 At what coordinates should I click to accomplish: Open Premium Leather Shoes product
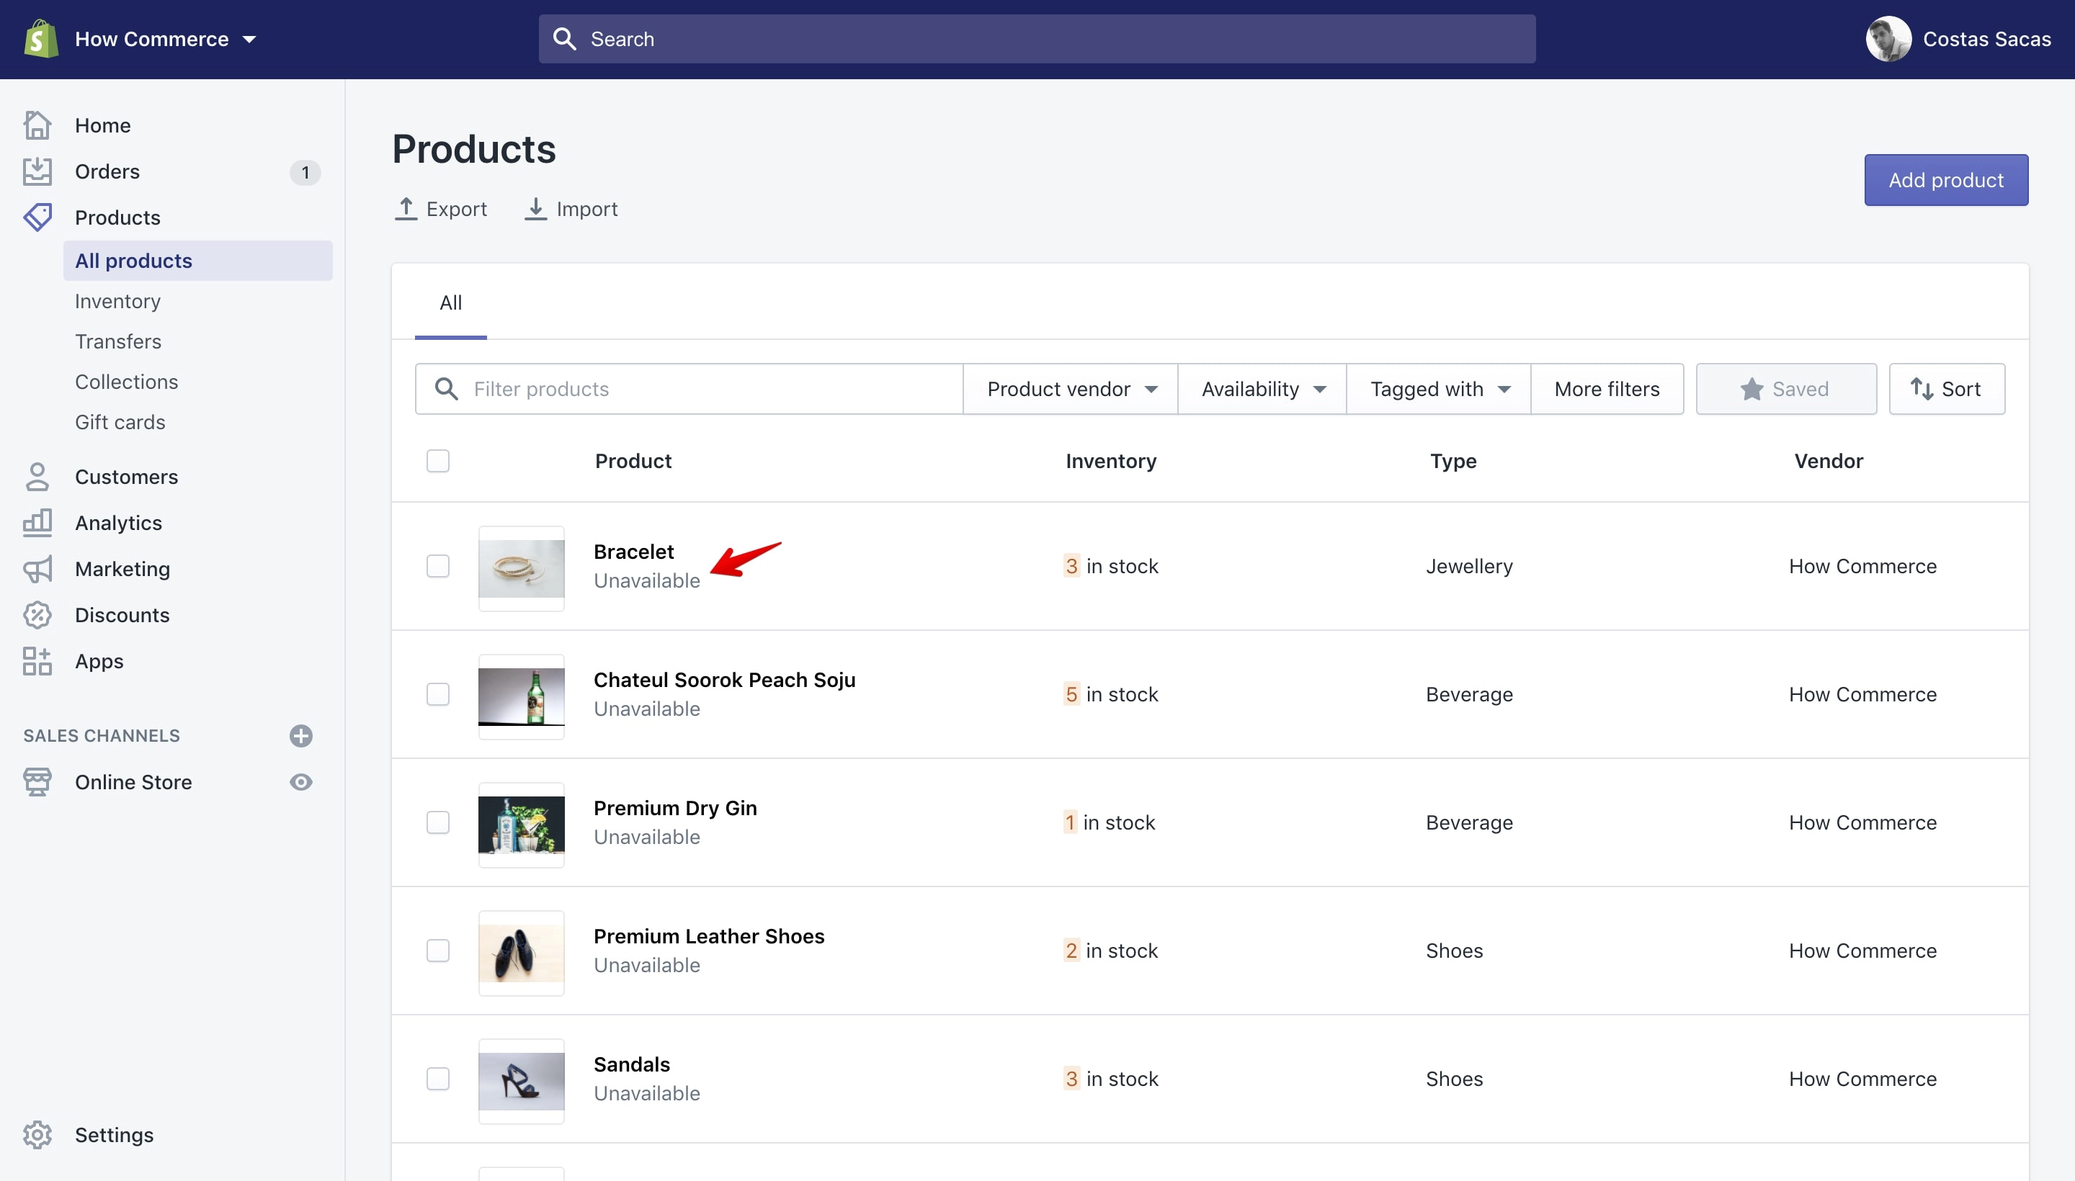click(709, 936)
